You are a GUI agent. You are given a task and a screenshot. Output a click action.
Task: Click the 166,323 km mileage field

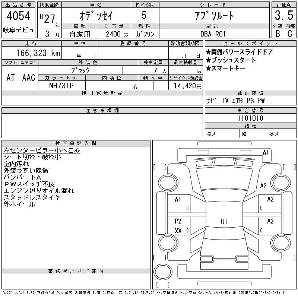pos(38,53)
